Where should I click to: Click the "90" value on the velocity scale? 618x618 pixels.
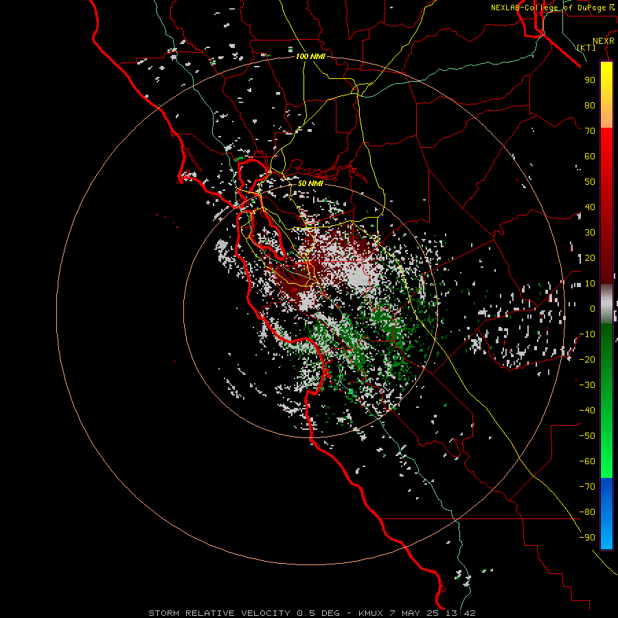[x=590, y=80]
